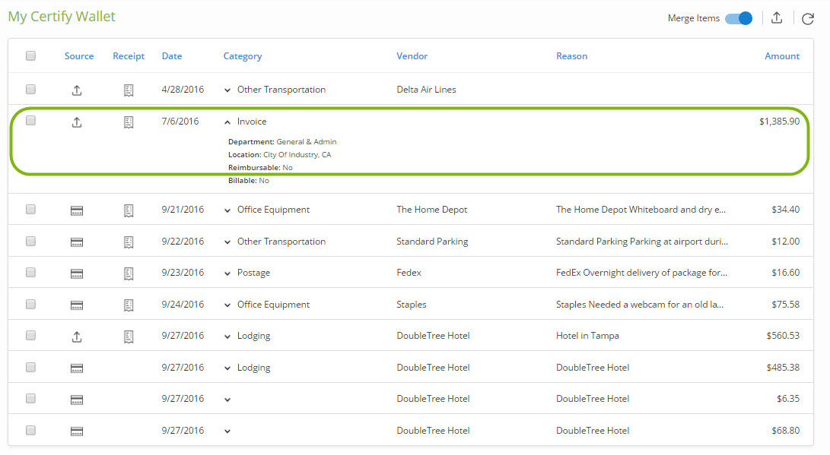Check the box for Standard Parking row
The image size is (830, 455).
(30, 241)
